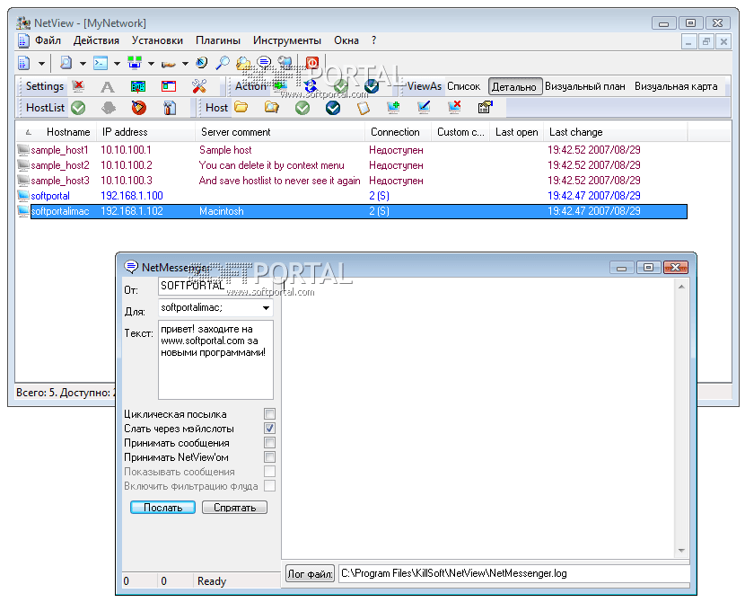Click the red broom clear icon in HostList

pos(139,108)
